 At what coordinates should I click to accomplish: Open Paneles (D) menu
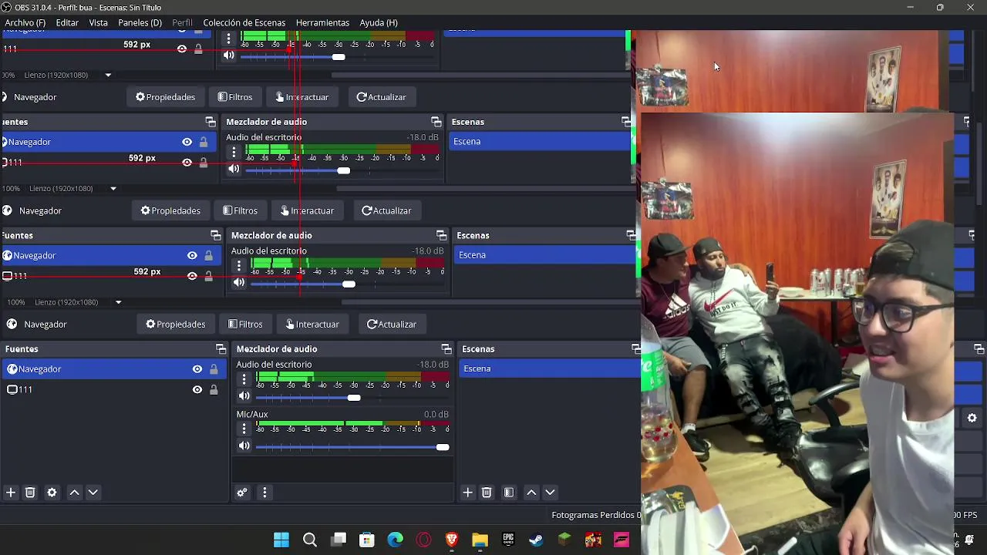click(x=140, y=22)
